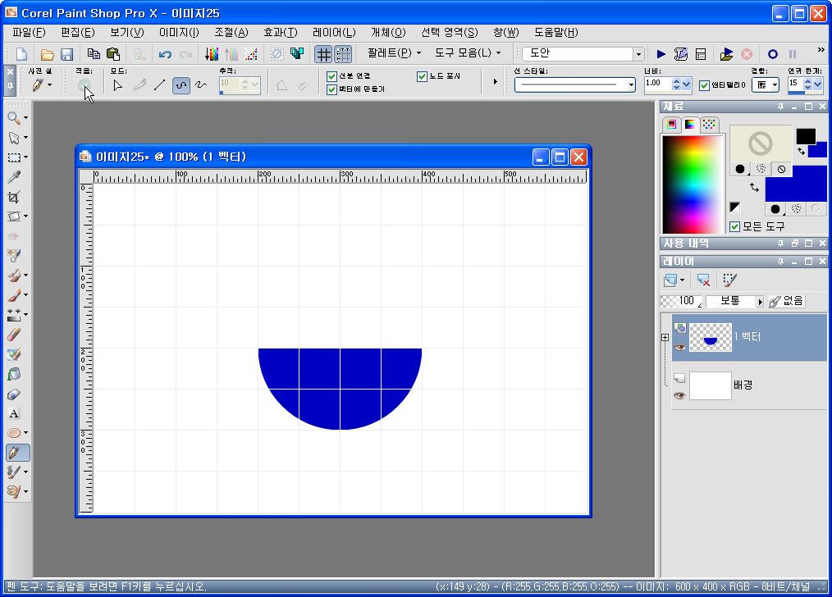Open the 도구 모음(L) dropdown
The height and width of the screenshot is (597, 832).
click(468, 53)
